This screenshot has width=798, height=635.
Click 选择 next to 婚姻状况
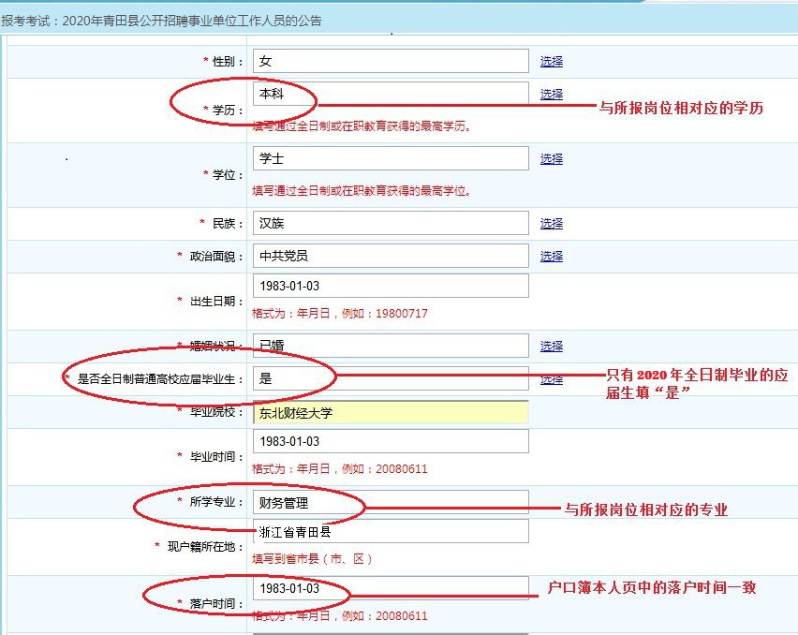coord(551,347)
